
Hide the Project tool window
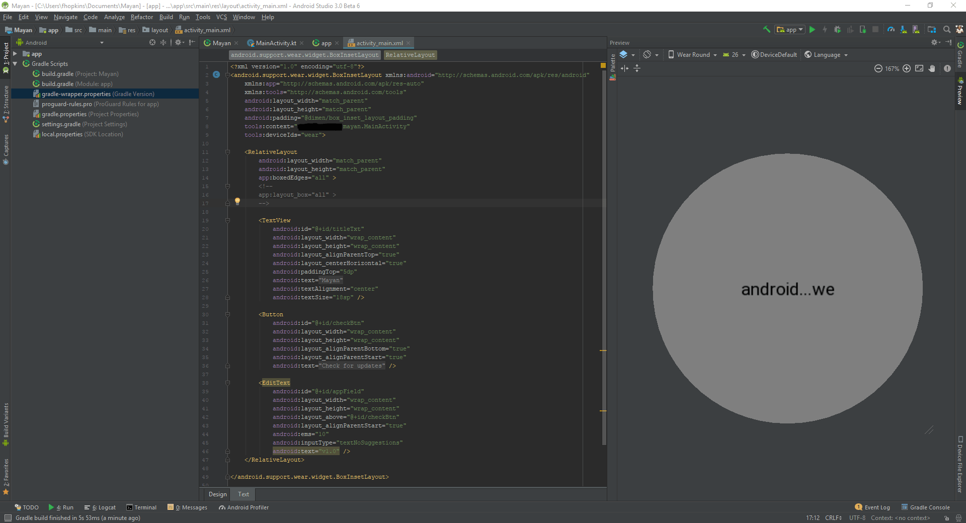click(x=192, y=43)
